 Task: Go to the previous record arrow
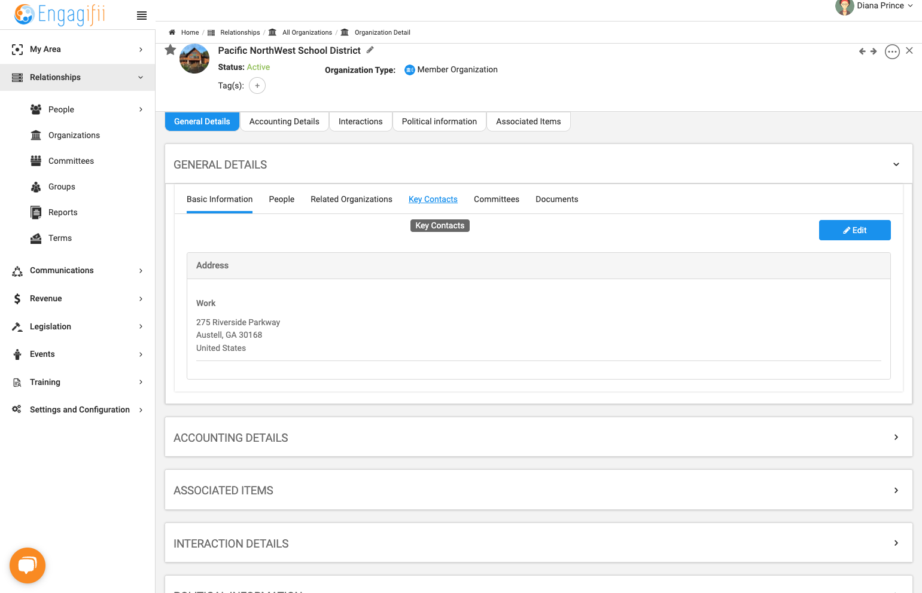coord(862,51)
